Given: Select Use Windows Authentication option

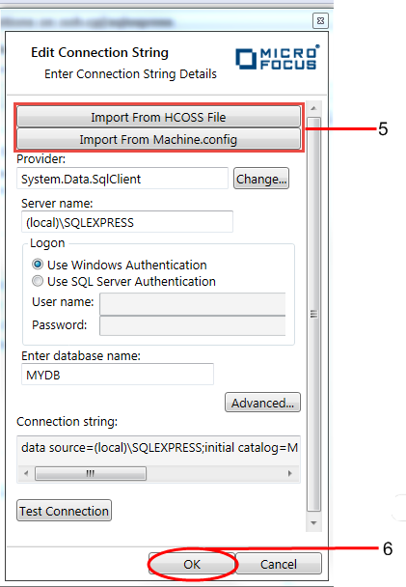Looking at the screenshot, I should point(38,265).
